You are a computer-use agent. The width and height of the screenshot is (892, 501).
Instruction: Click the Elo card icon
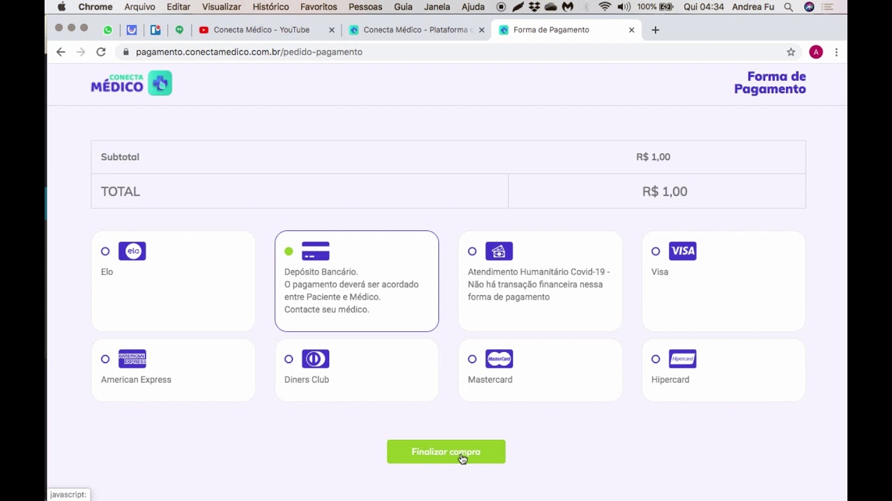click(x=132, y=251)
